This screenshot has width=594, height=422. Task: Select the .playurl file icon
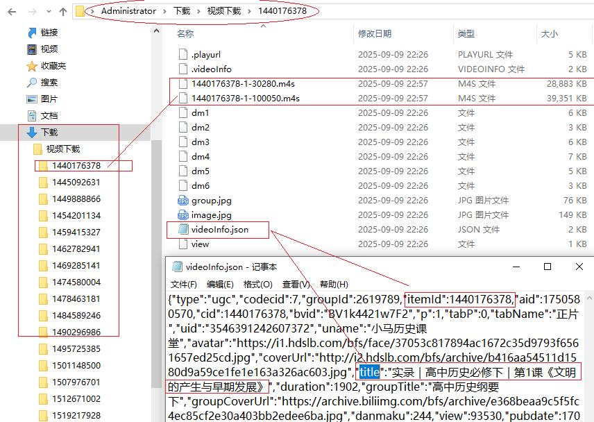(183, 55)
